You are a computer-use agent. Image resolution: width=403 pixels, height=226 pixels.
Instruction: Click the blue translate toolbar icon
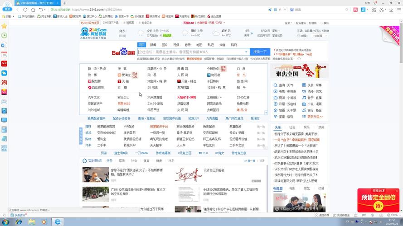tap(363, 9)
